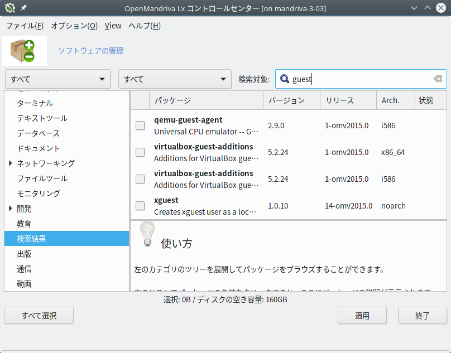The height and width of the screenshot is (353, 451).
Task: Click the 使い方 heading
Action: pyautogui.click(x=176, y=244)
